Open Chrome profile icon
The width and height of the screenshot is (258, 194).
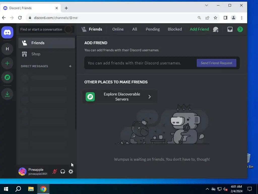[234, 18]
